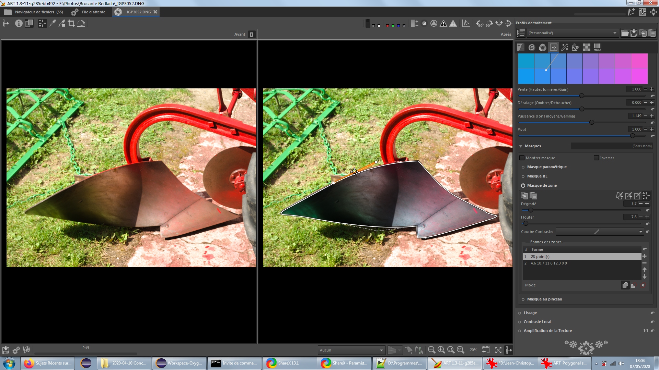The height and width of the screenshot is (370, 659).
Task: Toggle highlight clipping warning triangle
Action: point(453,23)
